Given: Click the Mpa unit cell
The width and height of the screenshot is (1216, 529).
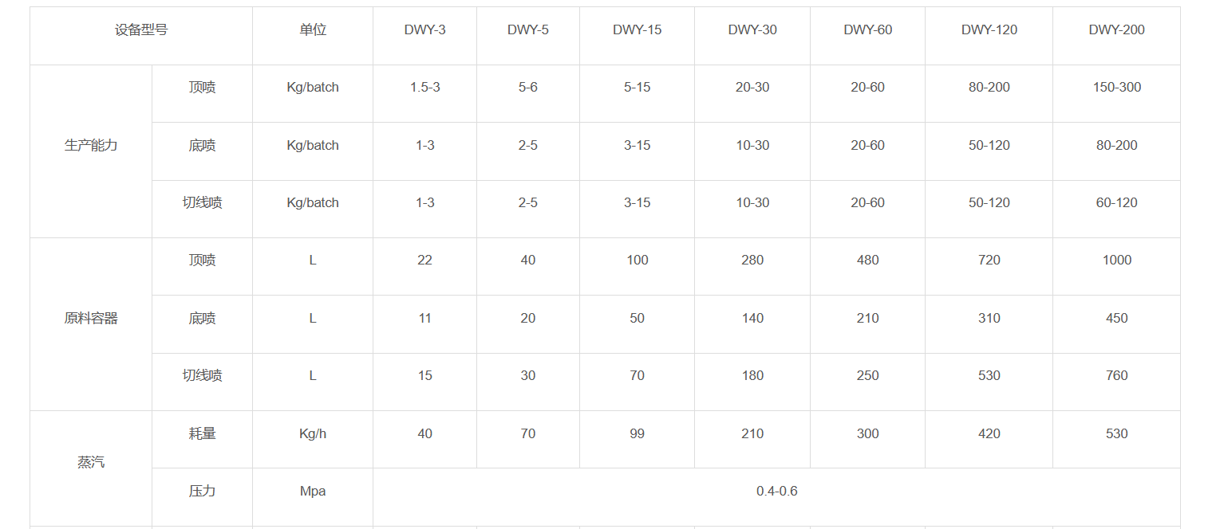Looking at the screenshot, I should coord(313,492).
